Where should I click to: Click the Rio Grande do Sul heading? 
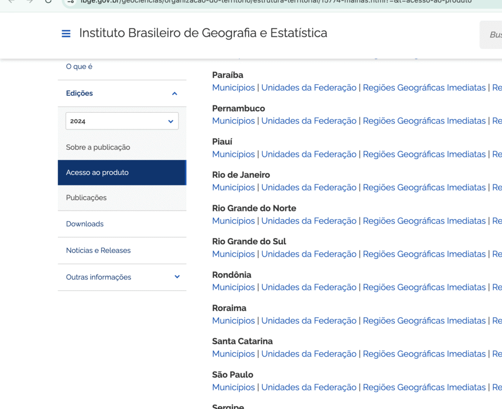(x=249, y=241)
